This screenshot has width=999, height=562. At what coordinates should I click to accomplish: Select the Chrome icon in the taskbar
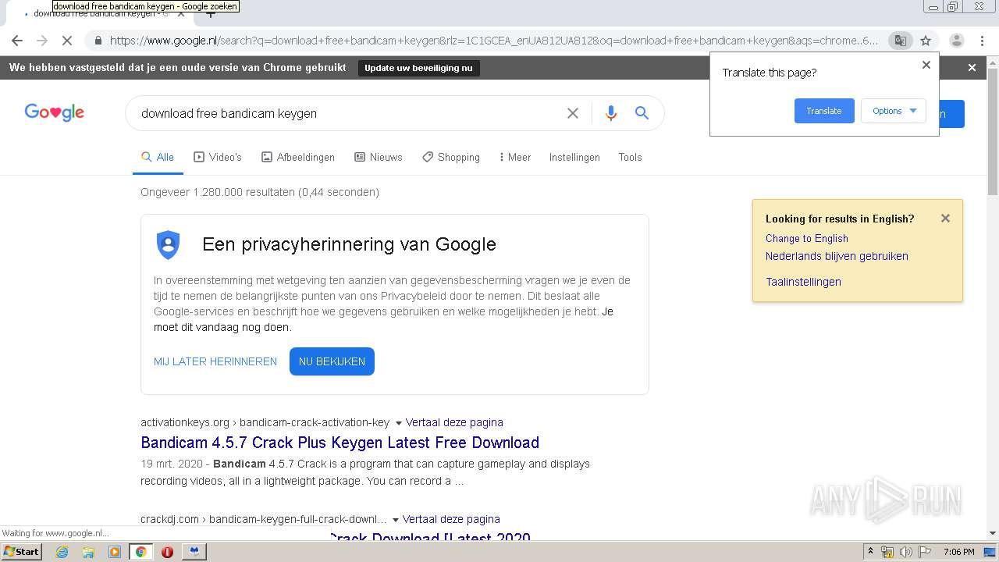(x=141, y=552)
